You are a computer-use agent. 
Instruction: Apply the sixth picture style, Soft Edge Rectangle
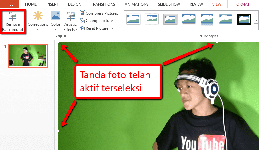point(226,19)
